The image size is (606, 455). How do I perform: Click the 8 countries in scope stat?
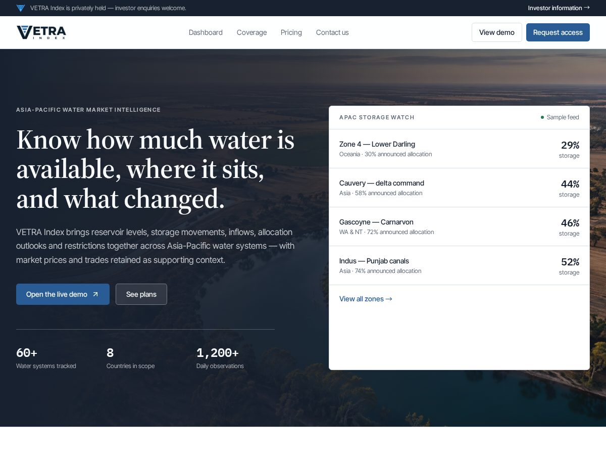pyautogui.click(x=130, y=358)
